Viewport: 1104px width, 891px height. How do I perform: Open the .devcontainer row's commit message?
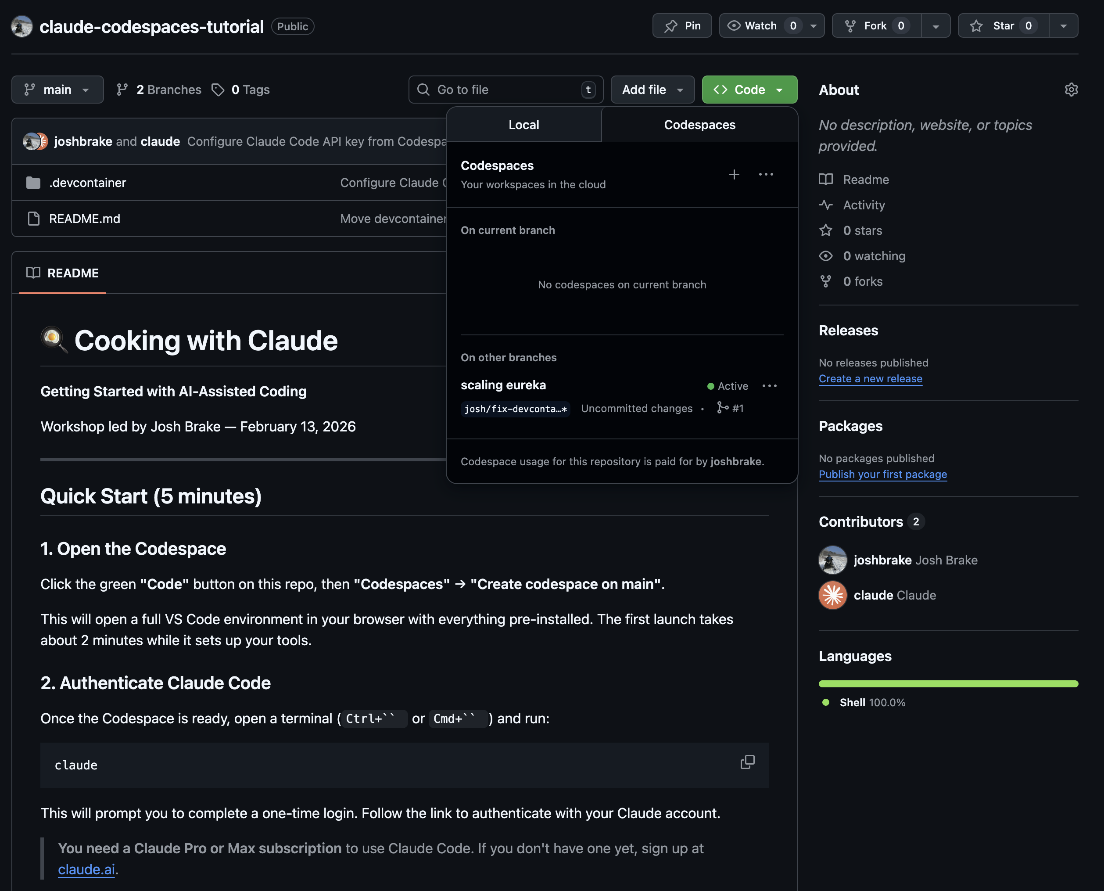393,183
